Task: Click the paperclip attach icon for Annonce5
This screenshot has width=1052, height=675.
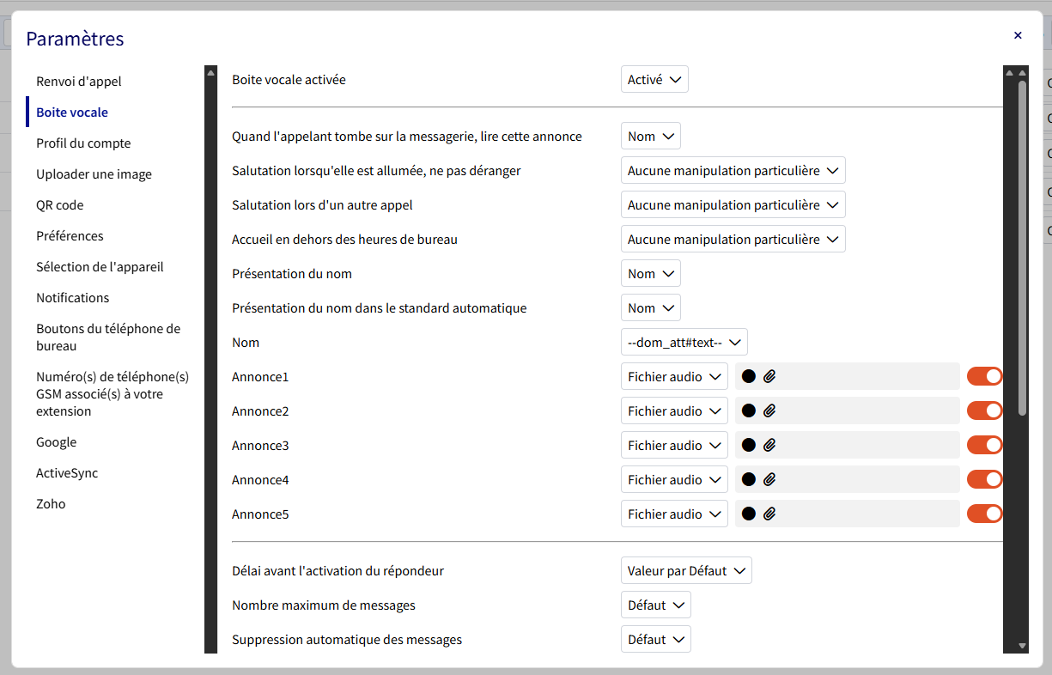Action: coord(769,514)
